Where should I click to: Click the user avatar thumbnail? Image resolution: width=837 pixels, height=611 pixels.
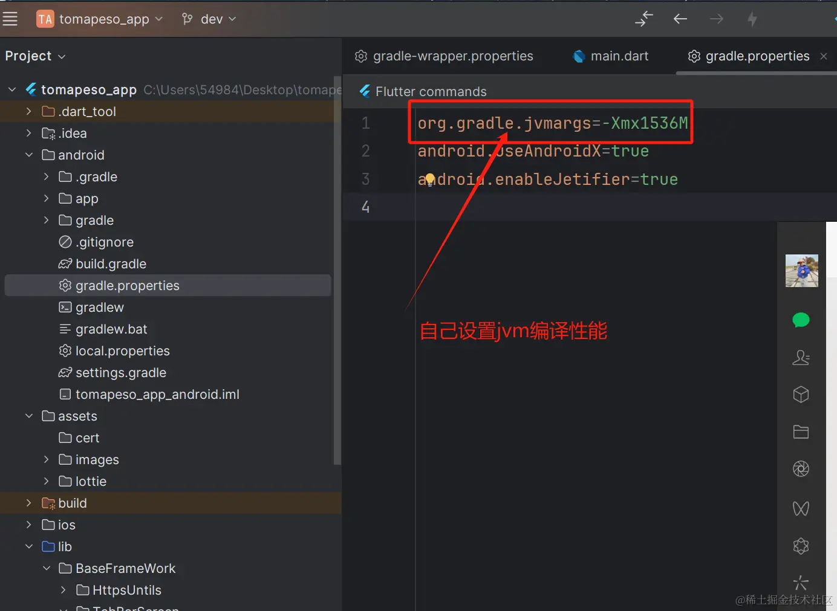[801, 271]
